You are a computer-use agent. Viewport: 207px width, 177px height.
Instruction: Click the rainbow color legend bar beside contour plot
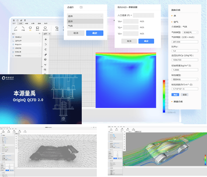(164, 96)
